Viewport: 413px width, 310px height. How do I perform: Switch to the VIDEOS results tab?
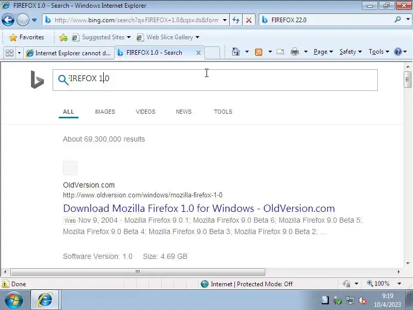coord(146,112)
